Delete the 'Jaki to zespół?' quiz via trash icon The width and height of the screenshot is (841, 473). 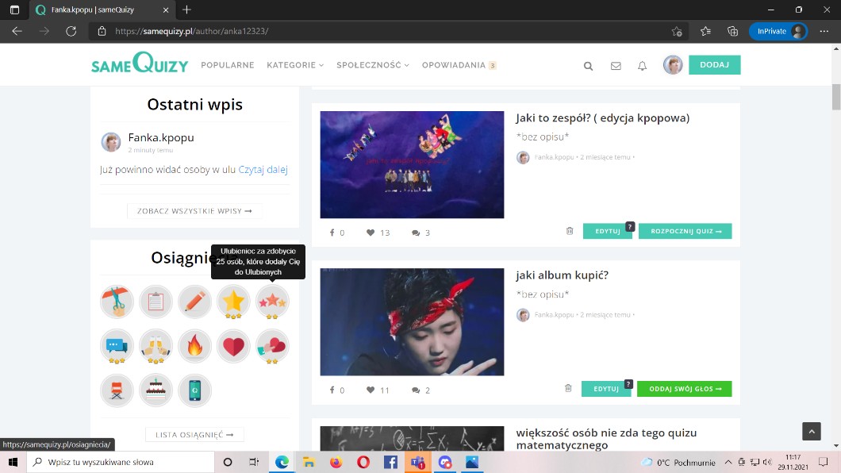tap(569, 231)
